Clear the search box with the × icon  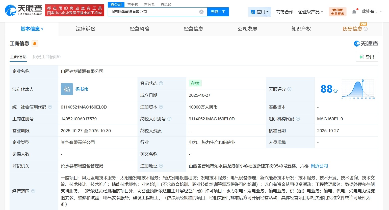tap(201, 12)
